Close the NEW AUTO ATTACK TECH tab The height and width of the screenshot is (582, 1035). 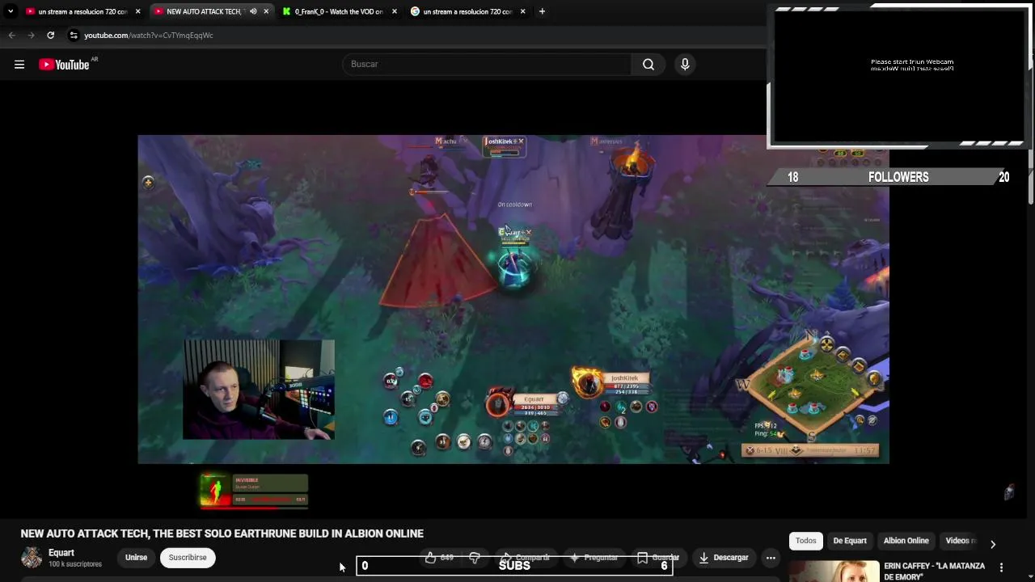266,11
